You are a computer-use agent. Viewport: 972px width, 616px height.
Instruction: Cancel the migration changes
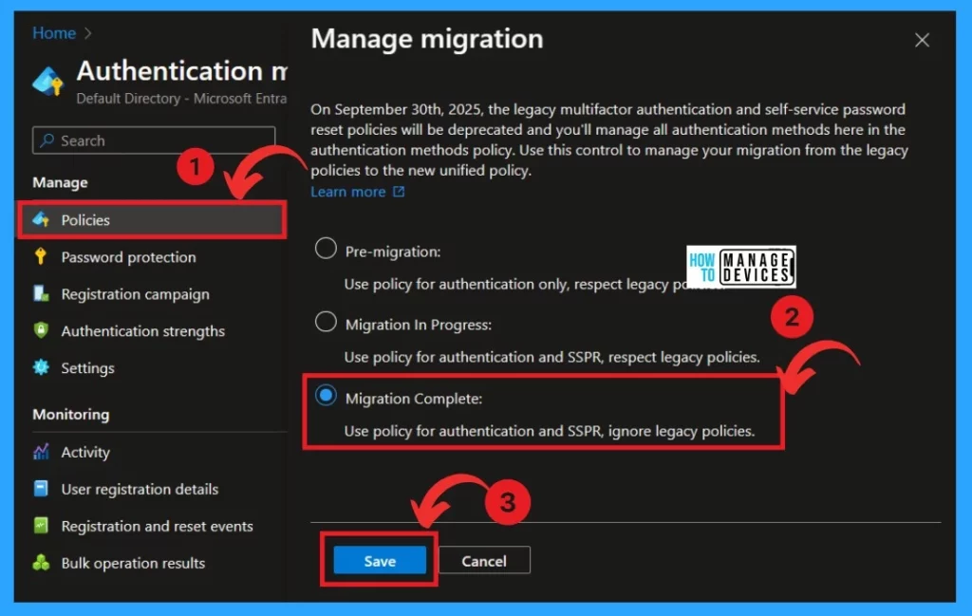[484, 561]
